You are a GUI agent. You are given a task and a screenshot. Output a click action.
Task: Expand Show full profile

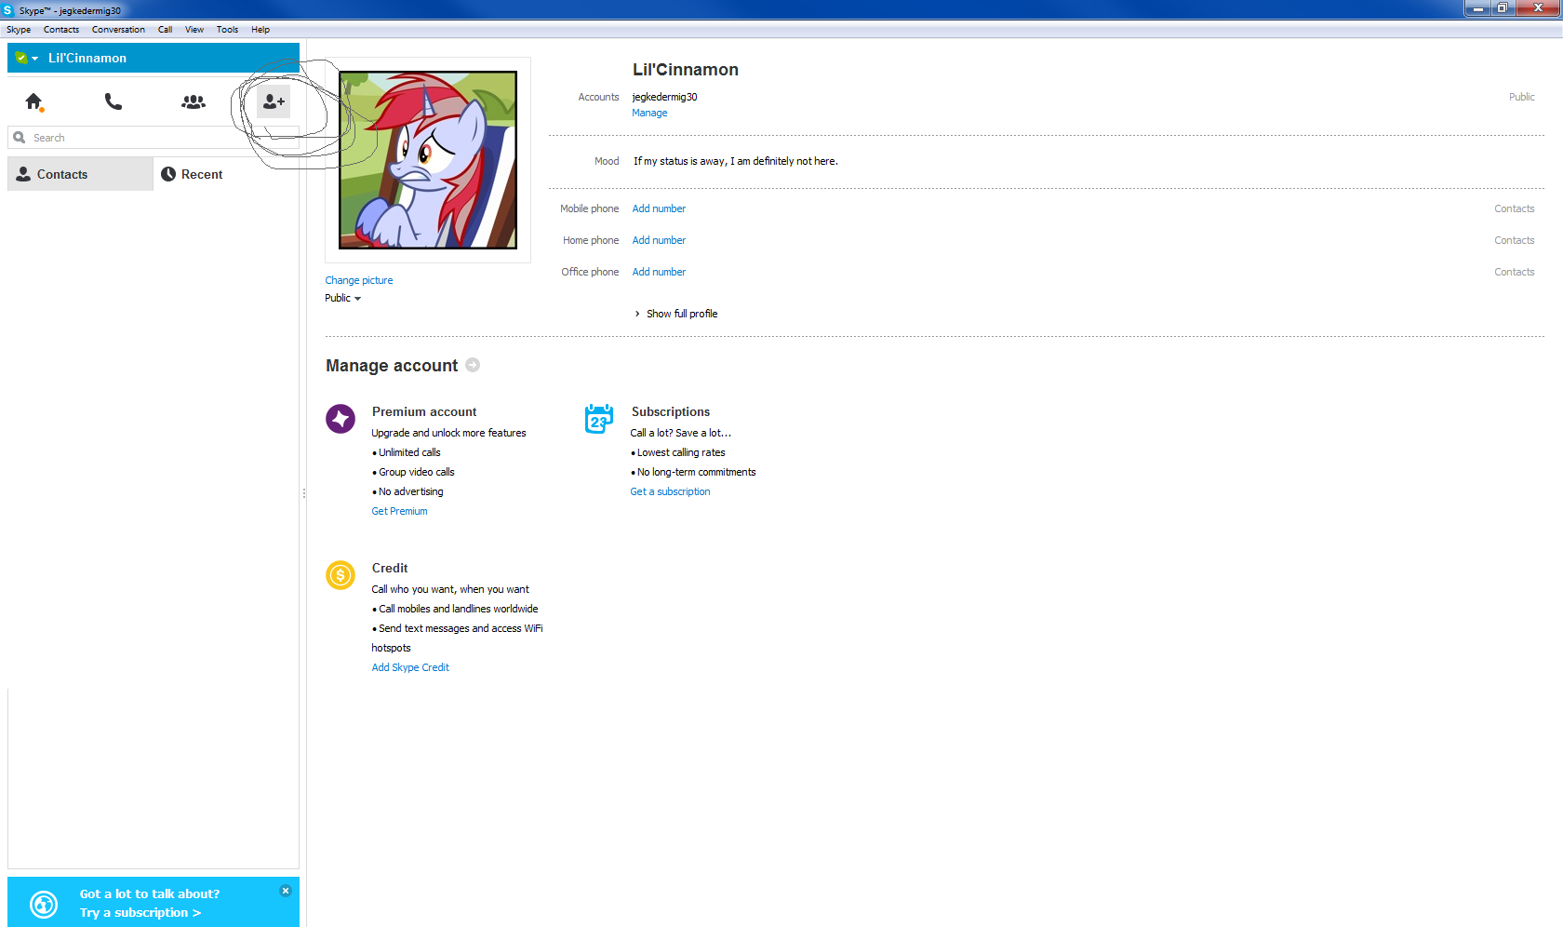(x=681, y=314)
